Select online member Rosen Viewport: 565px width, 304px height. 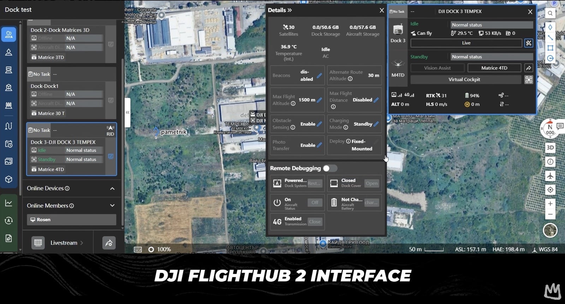click(x=71, y=219)
